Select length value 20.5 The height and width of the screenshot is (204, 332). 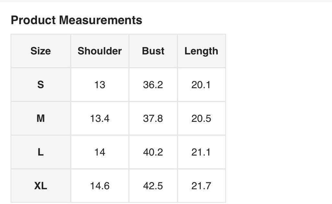(x=201, y=118)
